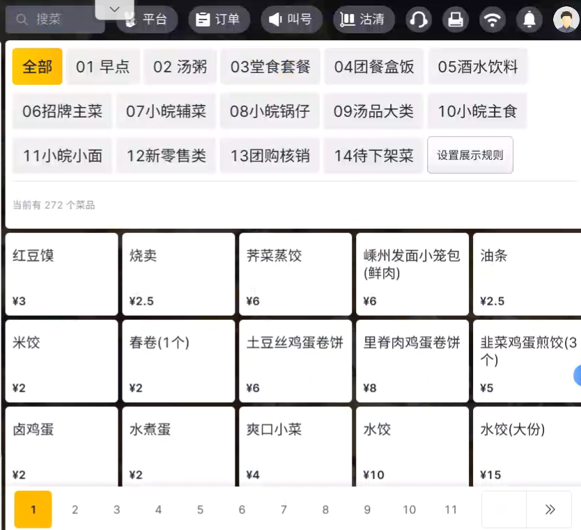Check the Wi-Fi network status icon
Viewport: 581px width, 530px height.
pyautogui.click(x=493, y=19)
